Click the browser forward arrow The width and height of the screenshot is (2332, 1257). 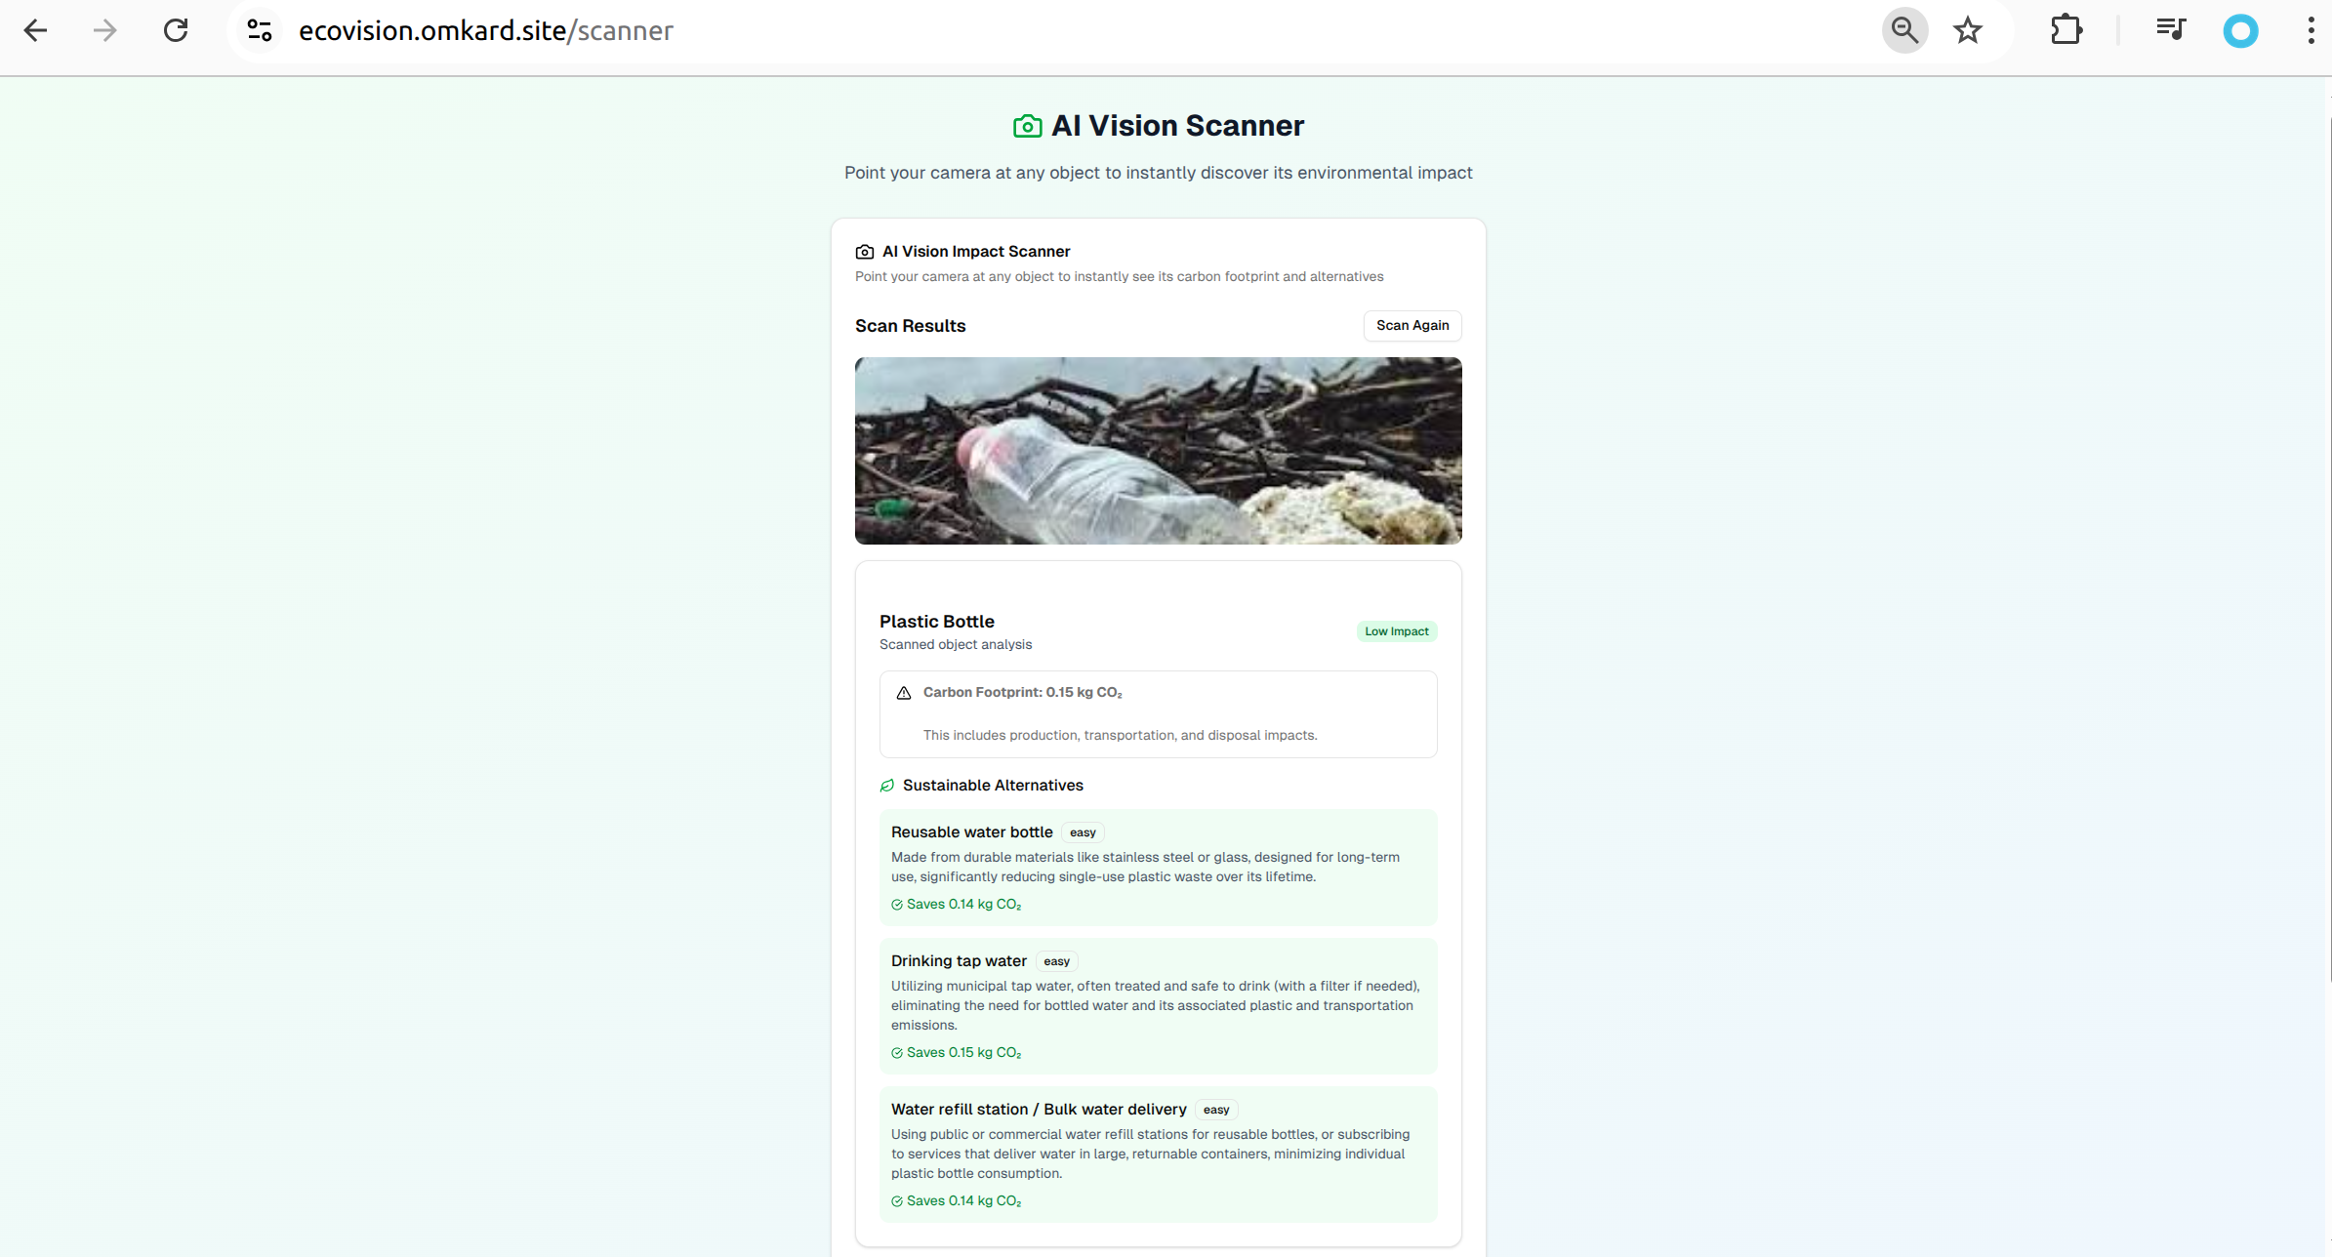(x=104, y=30)
